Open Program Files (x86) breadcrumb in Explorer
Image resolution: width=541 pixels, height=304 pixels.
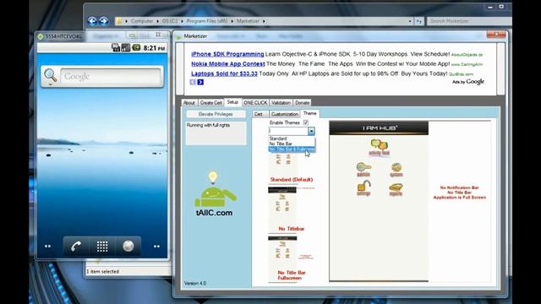pyautogui.click(x=207, y=21)
